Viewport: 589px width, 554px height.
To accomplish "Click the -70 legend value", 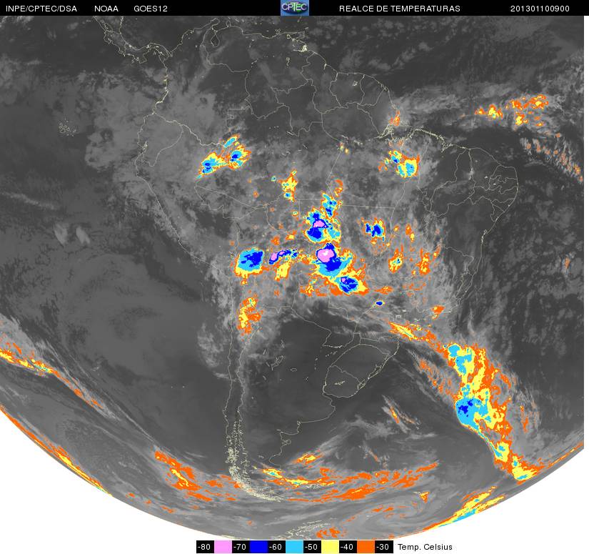I will (x=241, y=547).
